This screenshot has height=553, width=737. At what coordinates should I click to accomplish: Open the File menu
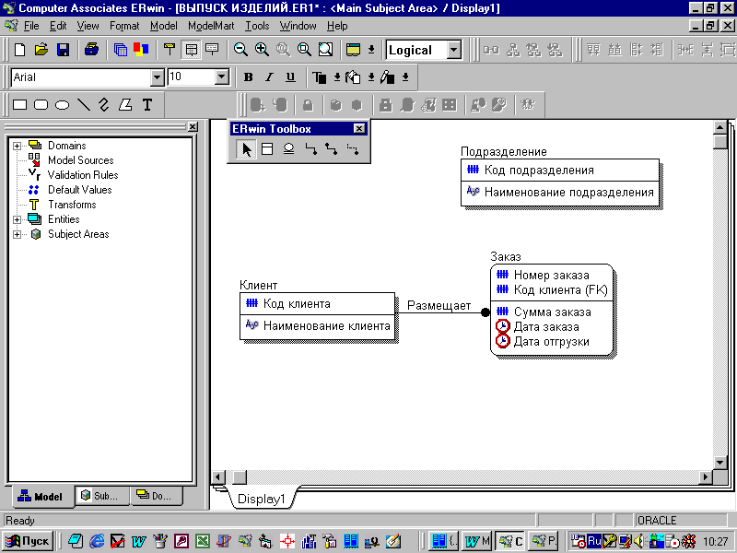tap(31, 26)
